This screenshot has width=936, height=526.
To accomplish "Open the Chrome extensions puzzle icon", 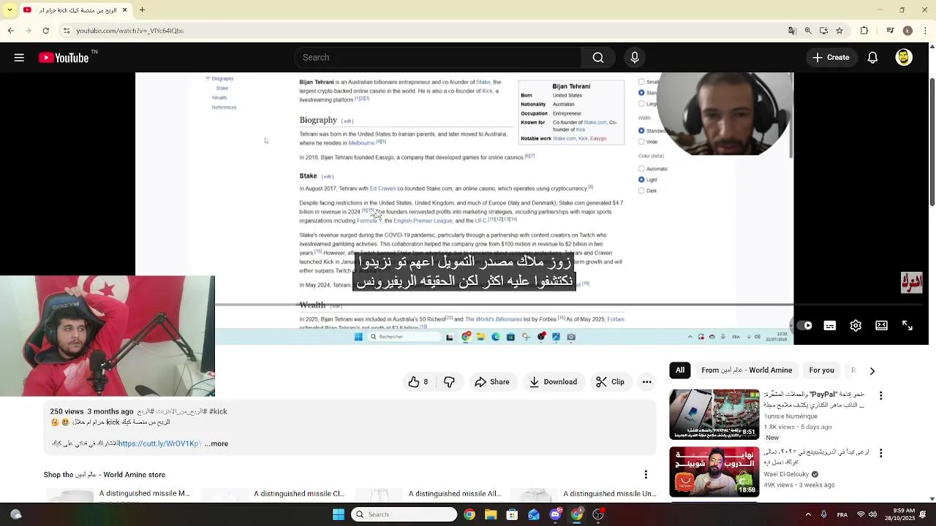I will point(864,31).
